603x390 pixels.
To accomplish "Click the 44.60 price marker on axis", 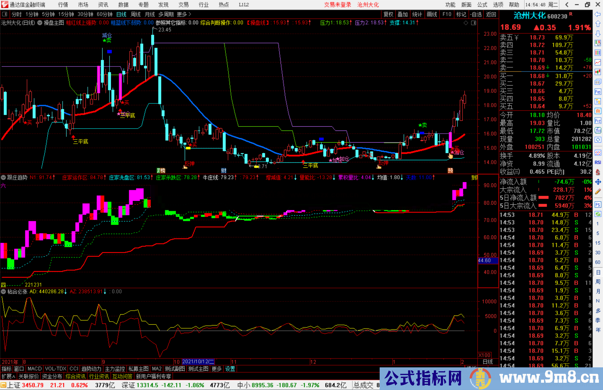I will [487, 261].
